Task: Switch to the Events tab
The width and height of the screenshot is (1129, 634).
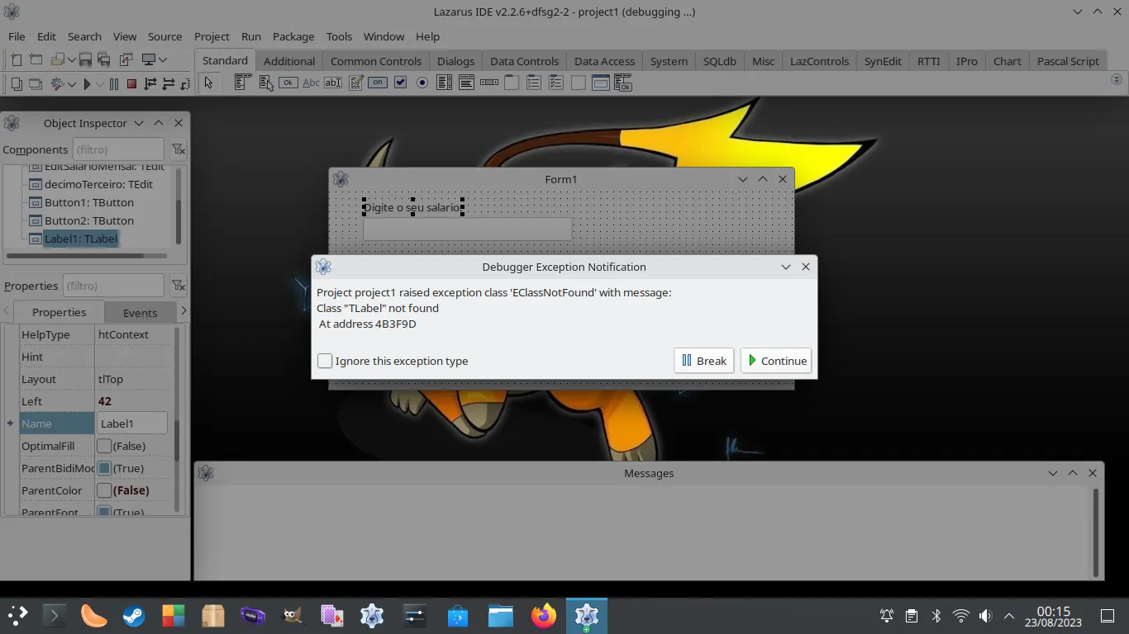Action: pyautogui.click(x=141, y=313)
